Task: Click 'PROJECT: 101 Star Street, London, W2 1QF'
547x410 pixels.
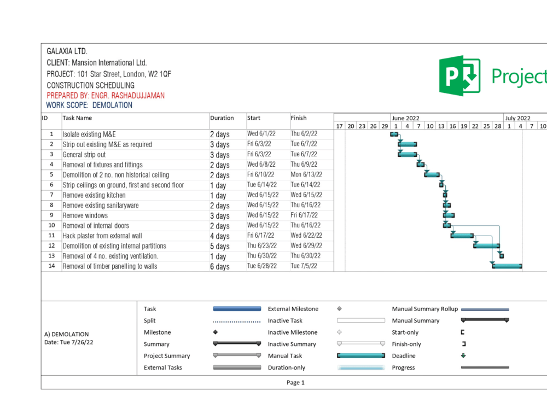Action: click(x=109, y=74)
